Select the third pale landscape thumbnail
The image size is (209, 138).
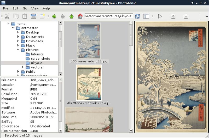coord(89,119)
